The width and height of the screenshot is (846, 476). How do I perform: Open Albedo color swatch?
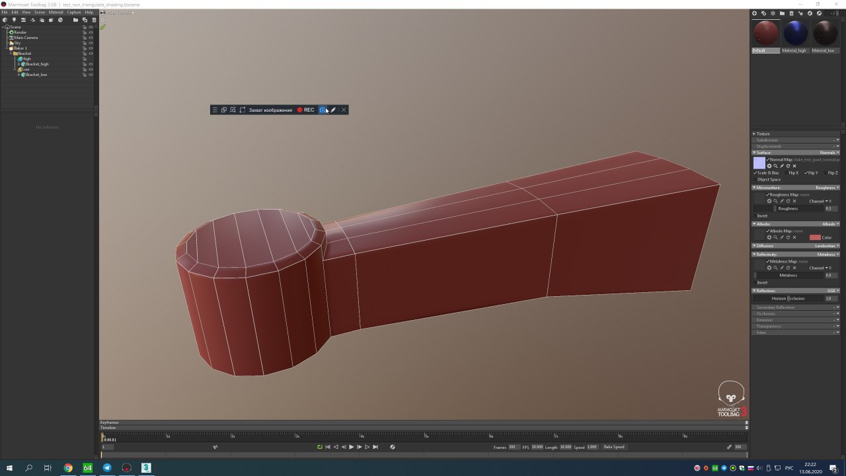(x=815, y=237)
